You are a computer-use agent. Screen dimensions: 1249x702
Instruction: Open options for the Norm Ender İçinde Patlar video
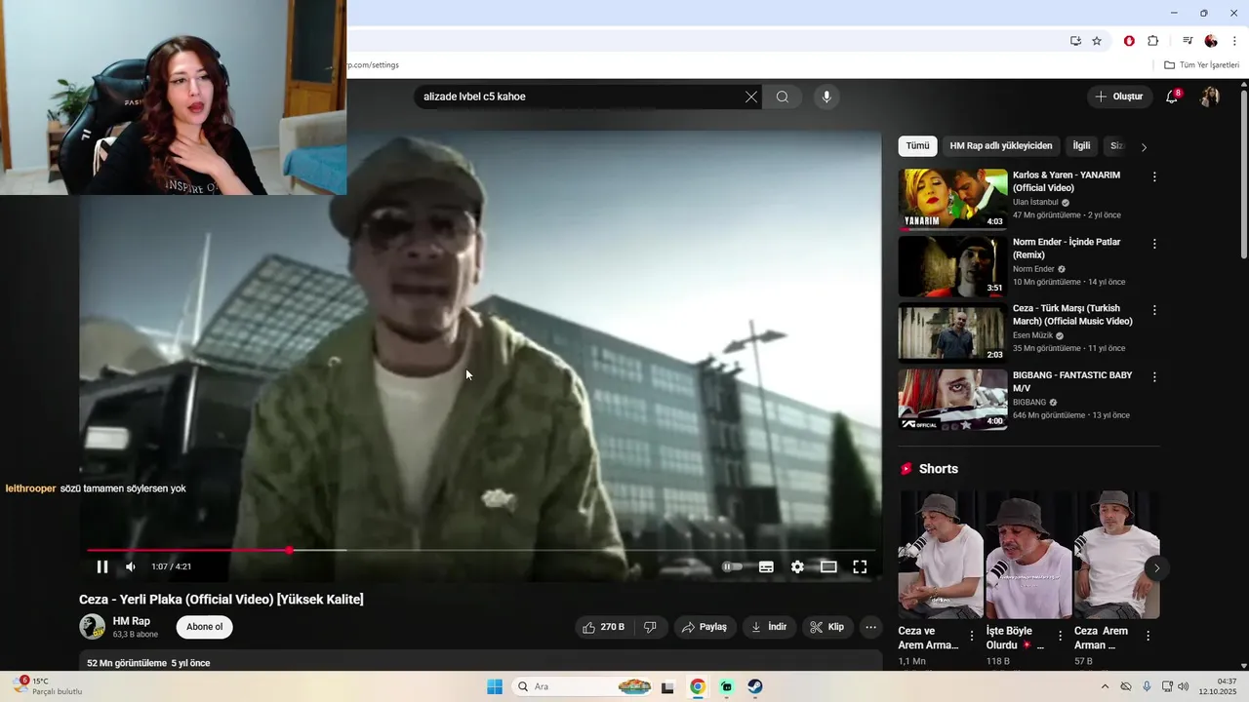pos(1154,244)
